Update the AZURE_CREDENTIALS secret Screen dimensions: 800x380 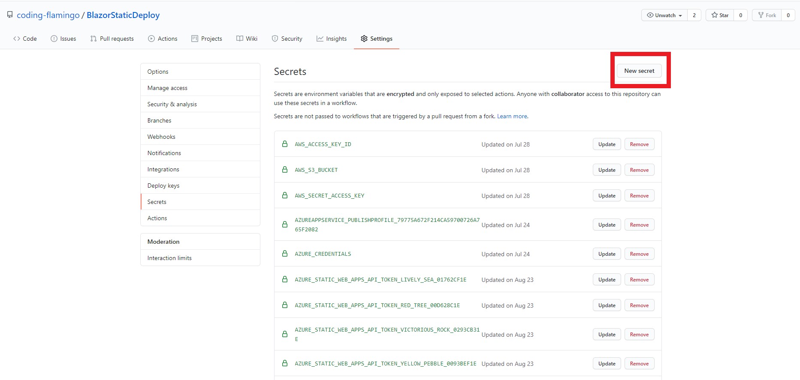607,254
